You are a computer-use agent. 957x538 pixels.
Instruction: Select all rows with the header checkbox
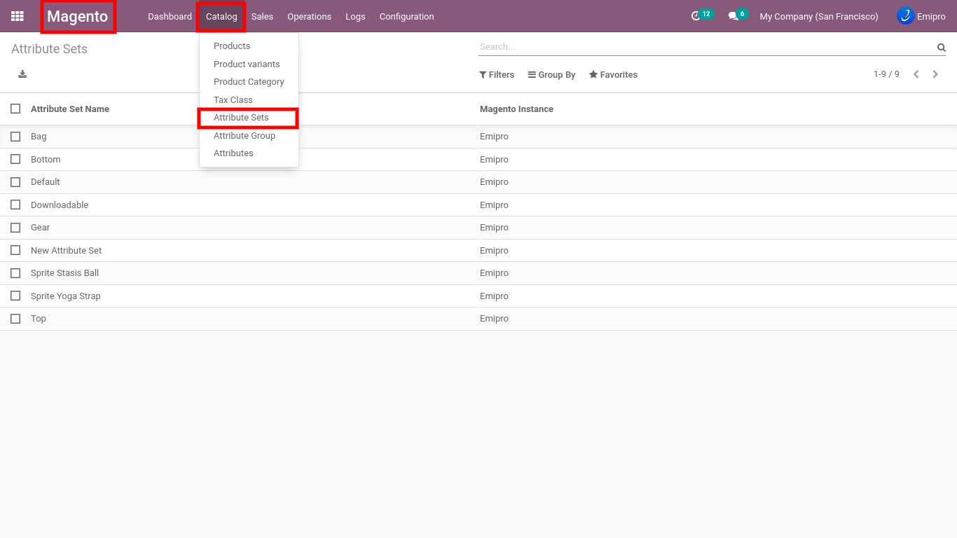click(15, 109)
